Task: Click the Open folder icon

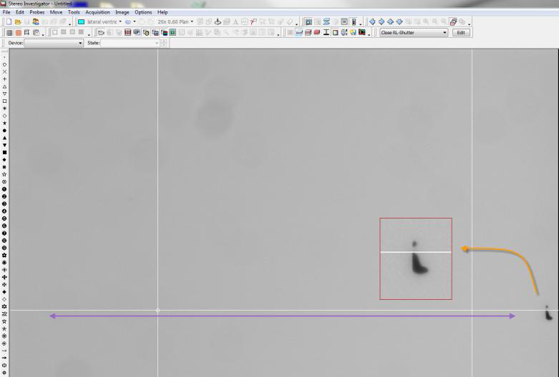Action: click(16, 22)
